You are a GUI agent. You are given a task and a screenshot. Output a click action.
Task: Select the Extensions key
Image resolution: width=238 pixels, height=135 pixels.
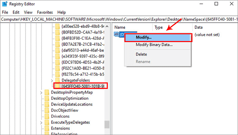61,128
